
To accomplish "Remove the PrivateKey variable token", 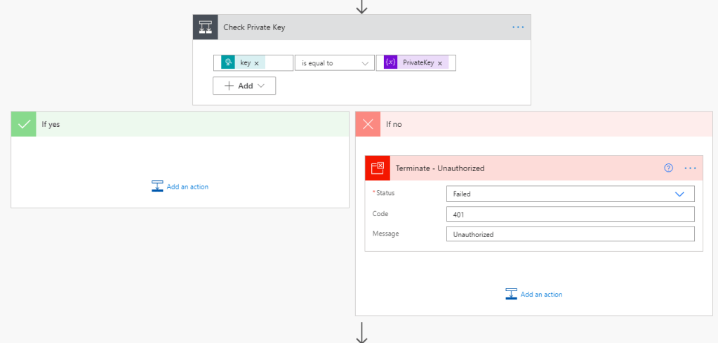I will click(x=440, y=63).
